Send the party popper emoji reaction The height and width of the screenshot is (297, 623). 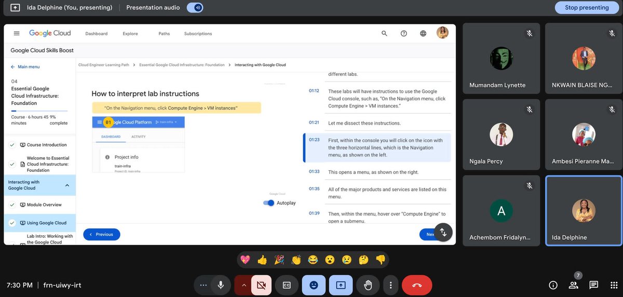tap(279, 260)
